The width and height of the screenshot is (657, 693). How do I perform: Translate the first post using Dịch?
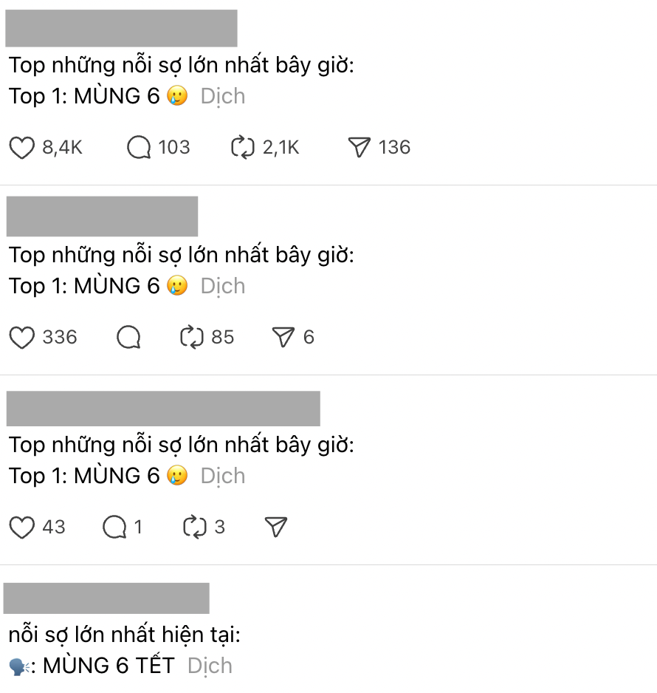pos(223,96)
